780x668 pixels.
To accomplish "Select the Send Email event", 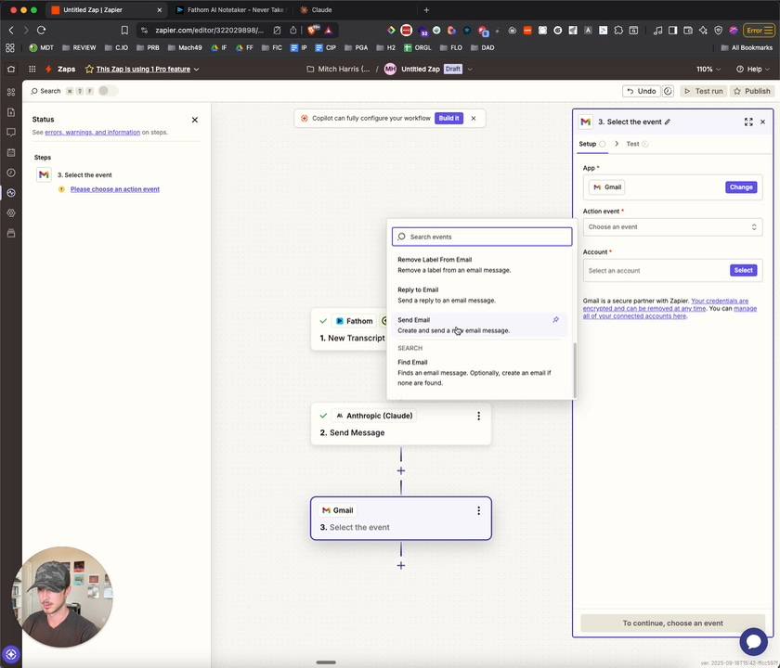I will coord(477,325).
